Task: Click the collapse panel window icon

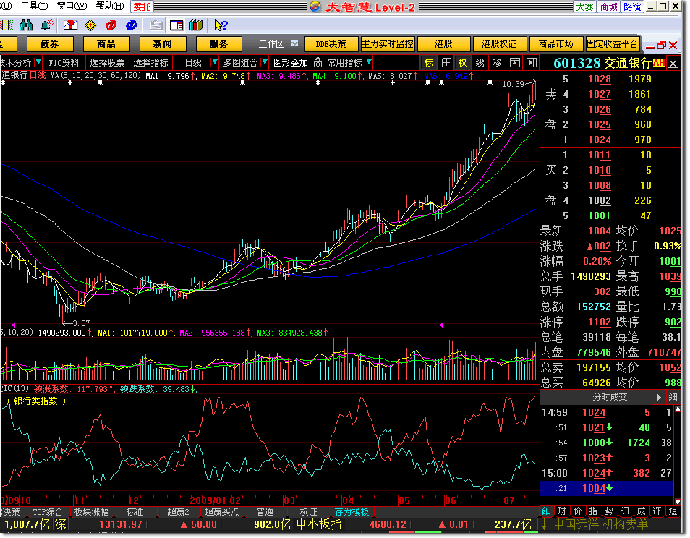Action: point(514,63)
